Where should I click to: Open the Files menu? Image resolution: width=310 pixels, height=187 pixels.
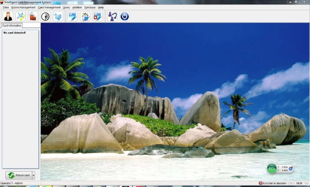coord(6,7)
